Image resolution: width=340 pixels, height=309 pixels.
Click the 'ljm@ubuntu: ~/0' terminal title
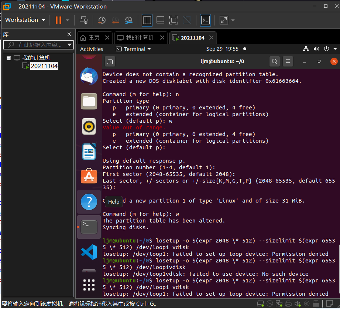click(222, 61)
